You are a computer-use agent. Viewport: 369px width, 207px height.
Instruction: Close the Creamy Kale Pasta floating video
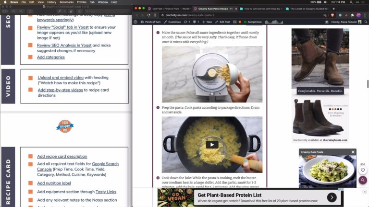353,152
